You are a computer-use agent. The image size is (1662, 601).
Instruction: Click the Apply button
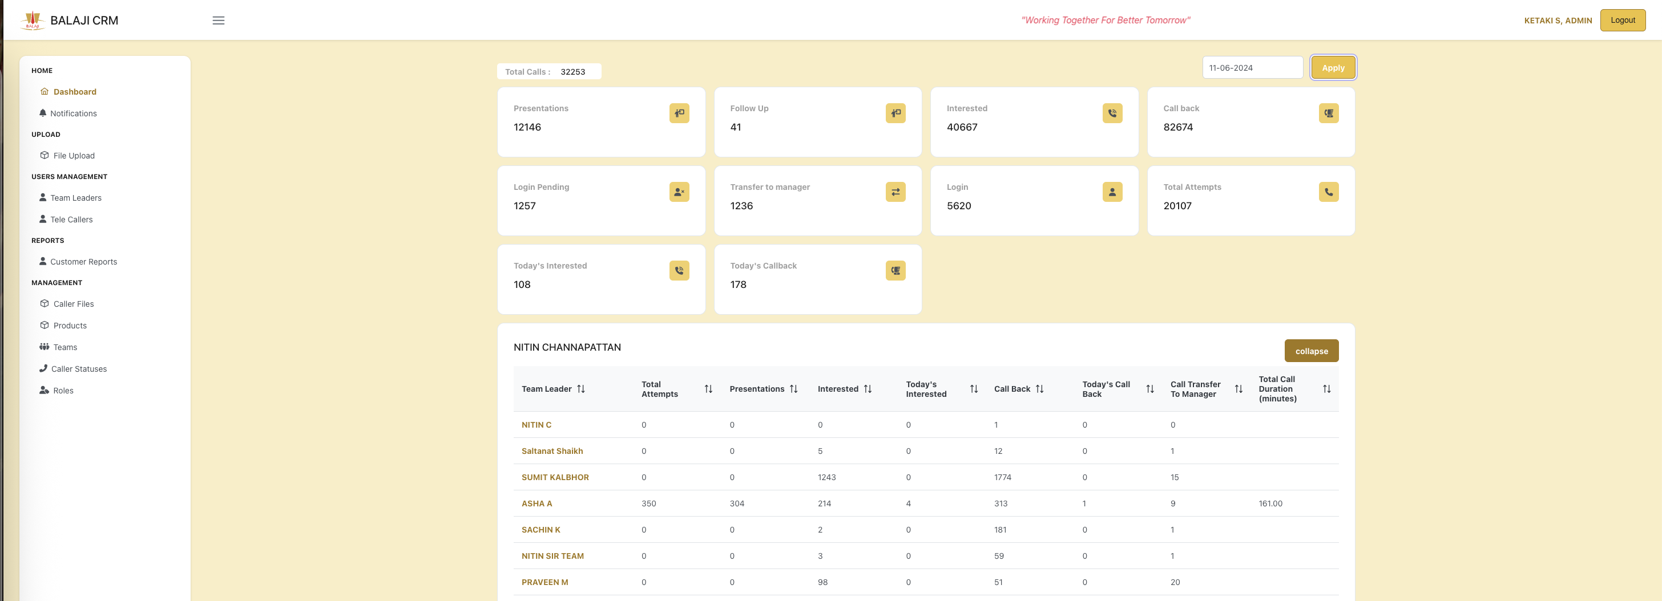[1333, 67]
